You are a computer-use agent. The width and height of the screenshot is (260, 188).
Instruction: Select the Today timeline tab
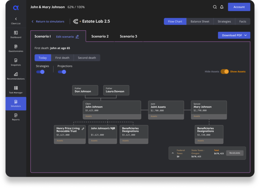pyautogui.click(x=43, y=58)
